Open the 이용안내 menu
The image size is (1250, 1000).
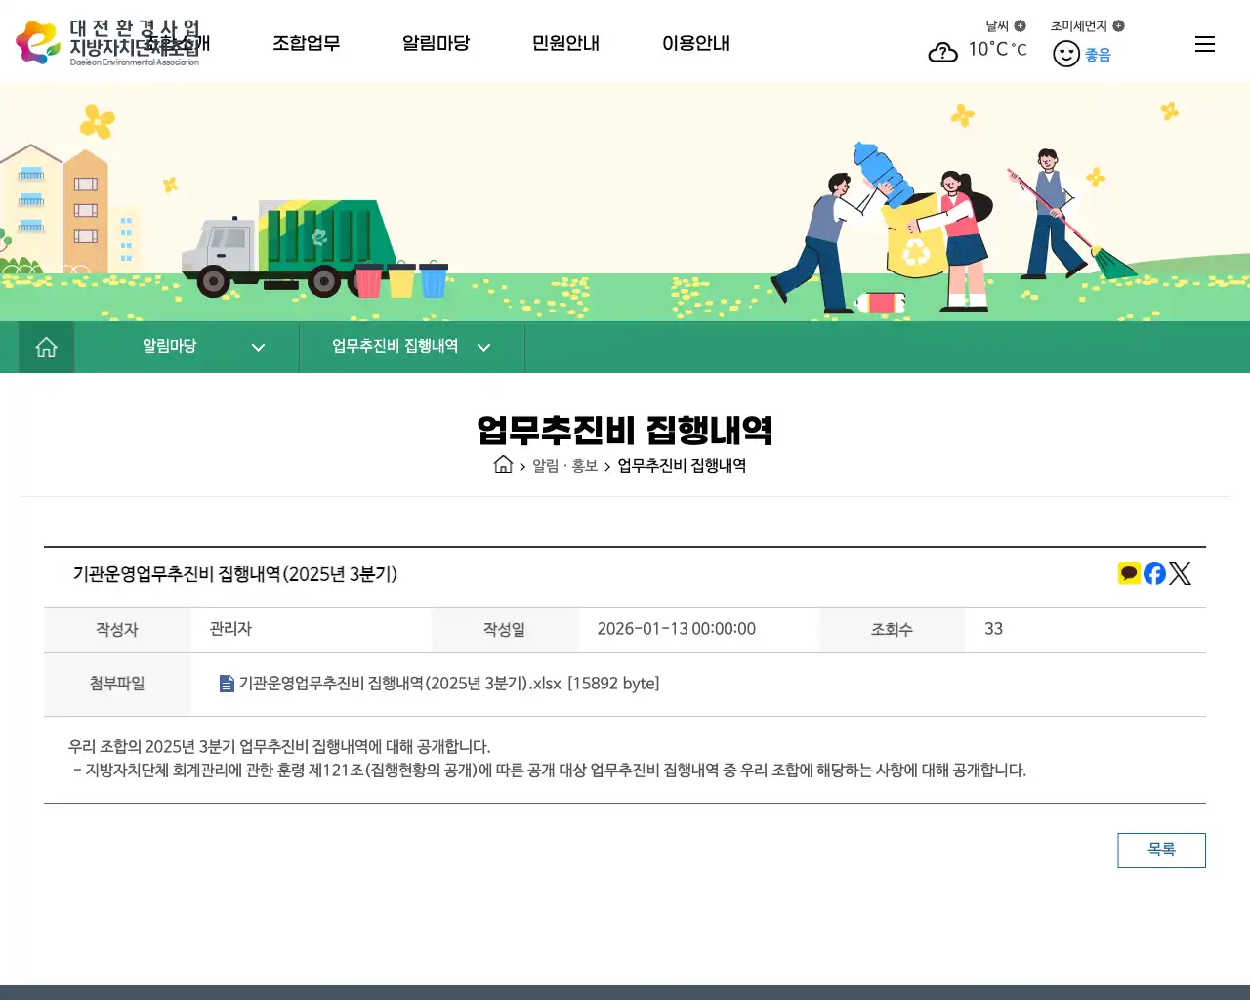[695, 43]
